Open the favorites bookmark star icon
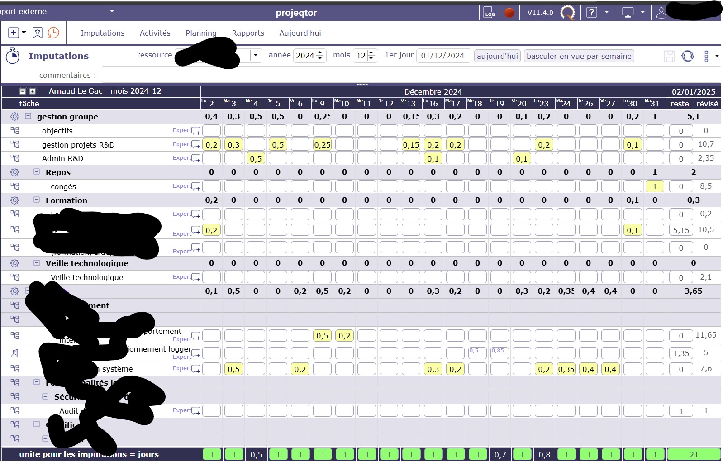This screenshot has width=723, height=462. tap(38, 33)
